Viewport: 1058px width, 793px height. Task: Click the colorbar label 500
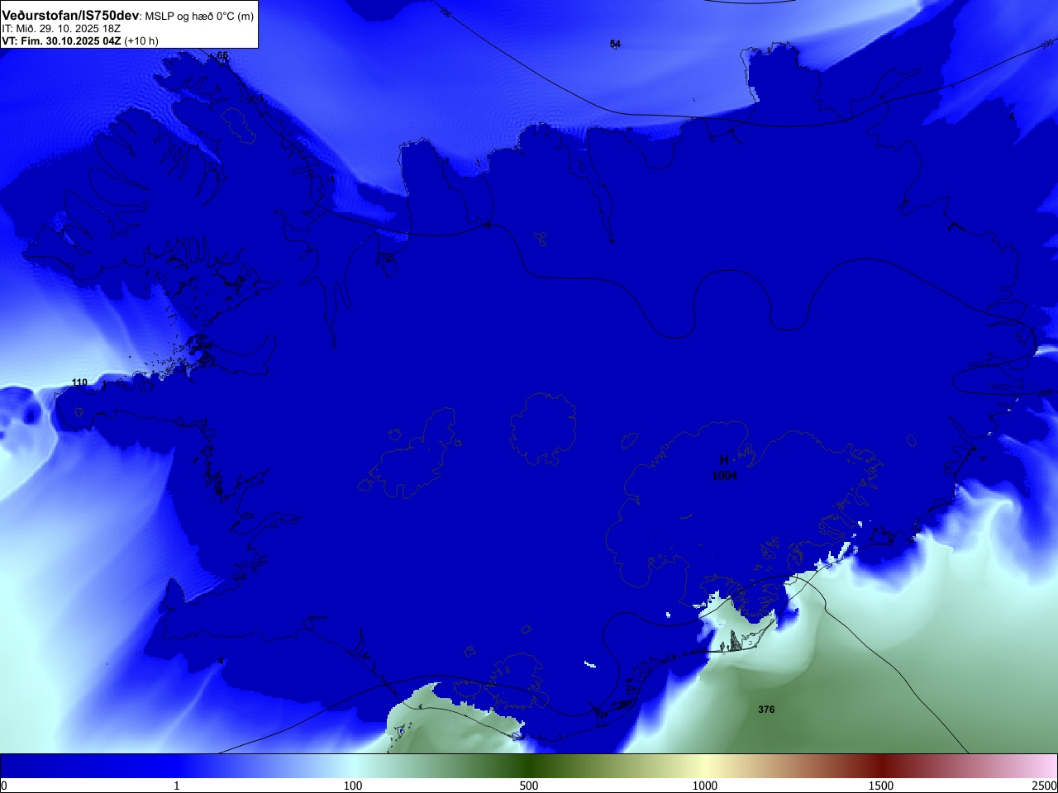click(x=529, y=786)
